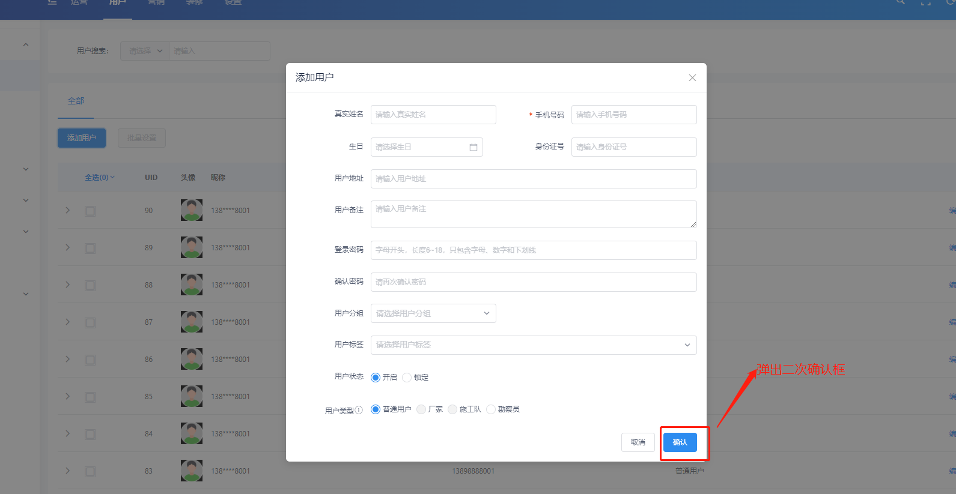Select the 锁定 user status radio
Screen dimensions: 956x494
(407, 378)
